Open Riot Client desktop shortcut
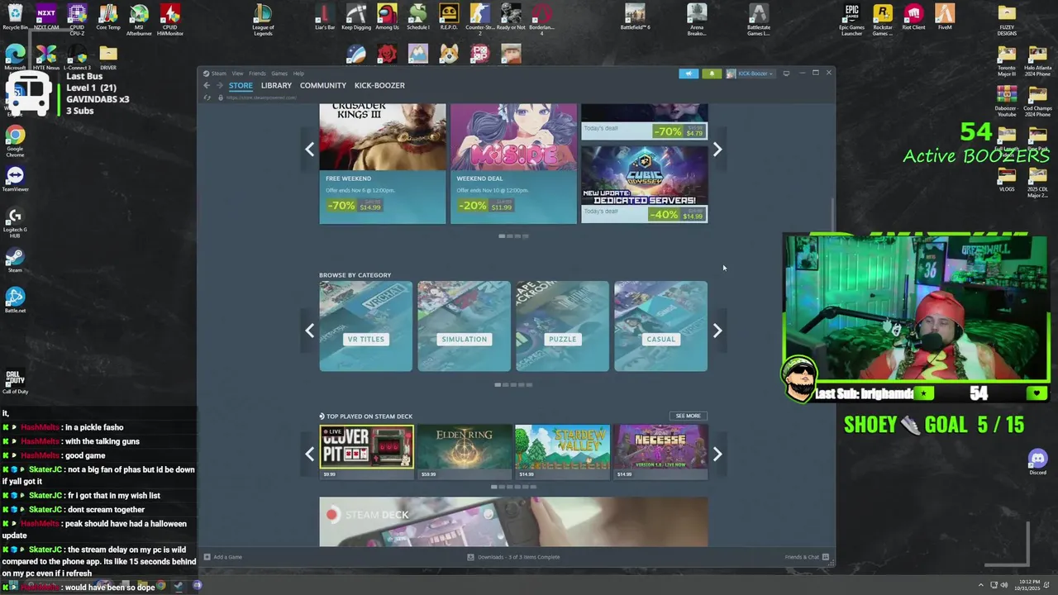This screenshot has width=1058, height=595. [913, 17]
